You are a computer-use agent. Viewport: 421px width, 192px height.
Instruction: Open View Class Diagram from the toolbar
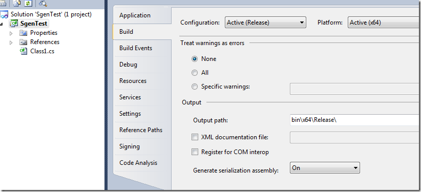coord(43,3)
